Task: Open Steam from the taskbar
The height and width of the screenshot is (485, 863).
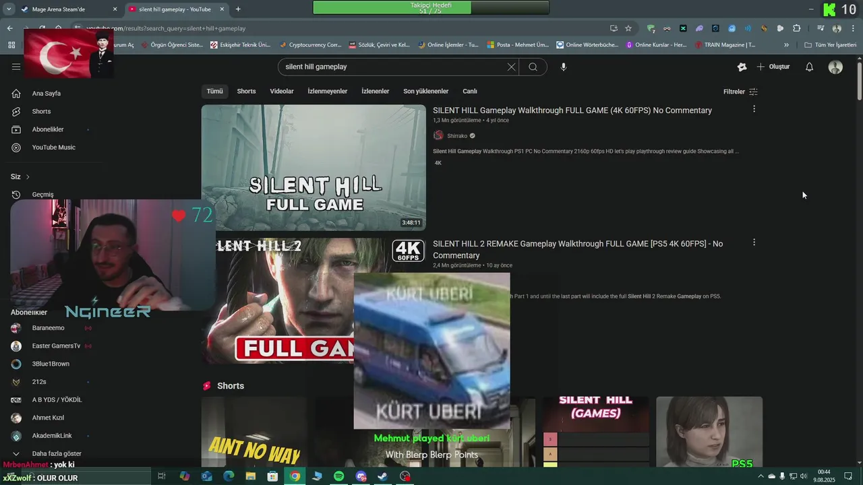Action: coord(382,476)
